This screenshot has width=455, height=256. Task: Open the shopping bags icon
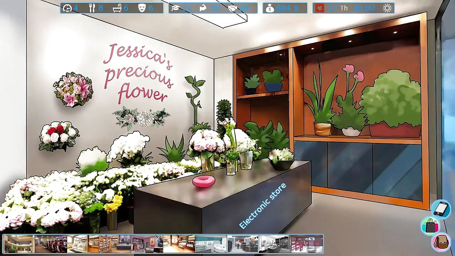pos(430,225)
